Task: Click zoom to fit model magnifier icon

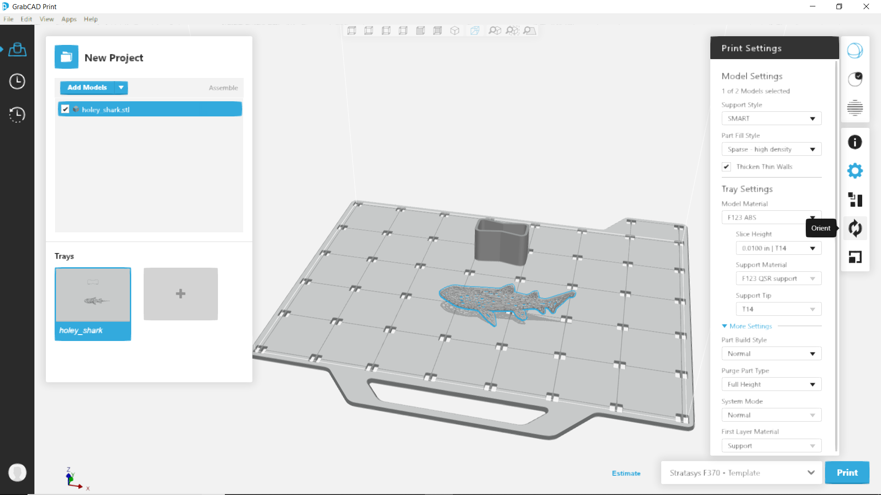Action: (495, 31)
